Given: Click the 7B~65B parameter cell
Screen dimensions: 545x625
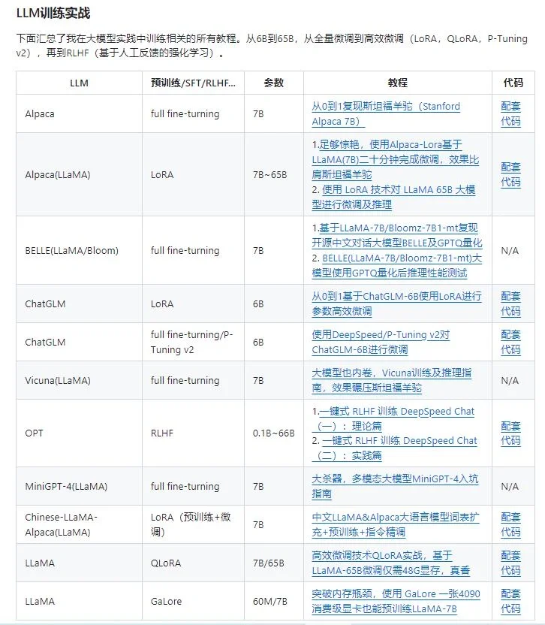Looking at the screenshot, I should point(274,174).
